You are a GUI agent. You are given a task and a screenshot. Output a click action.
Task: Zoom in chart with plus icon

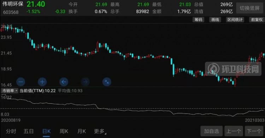pyautogui.click(x=42, y=82)
